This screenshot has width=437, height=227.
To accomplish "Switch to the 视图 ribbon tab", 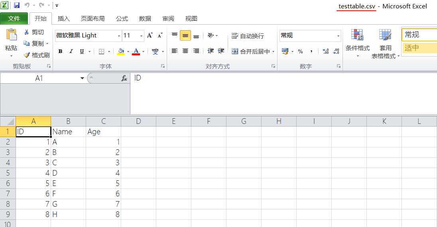I will pos(191,18).
